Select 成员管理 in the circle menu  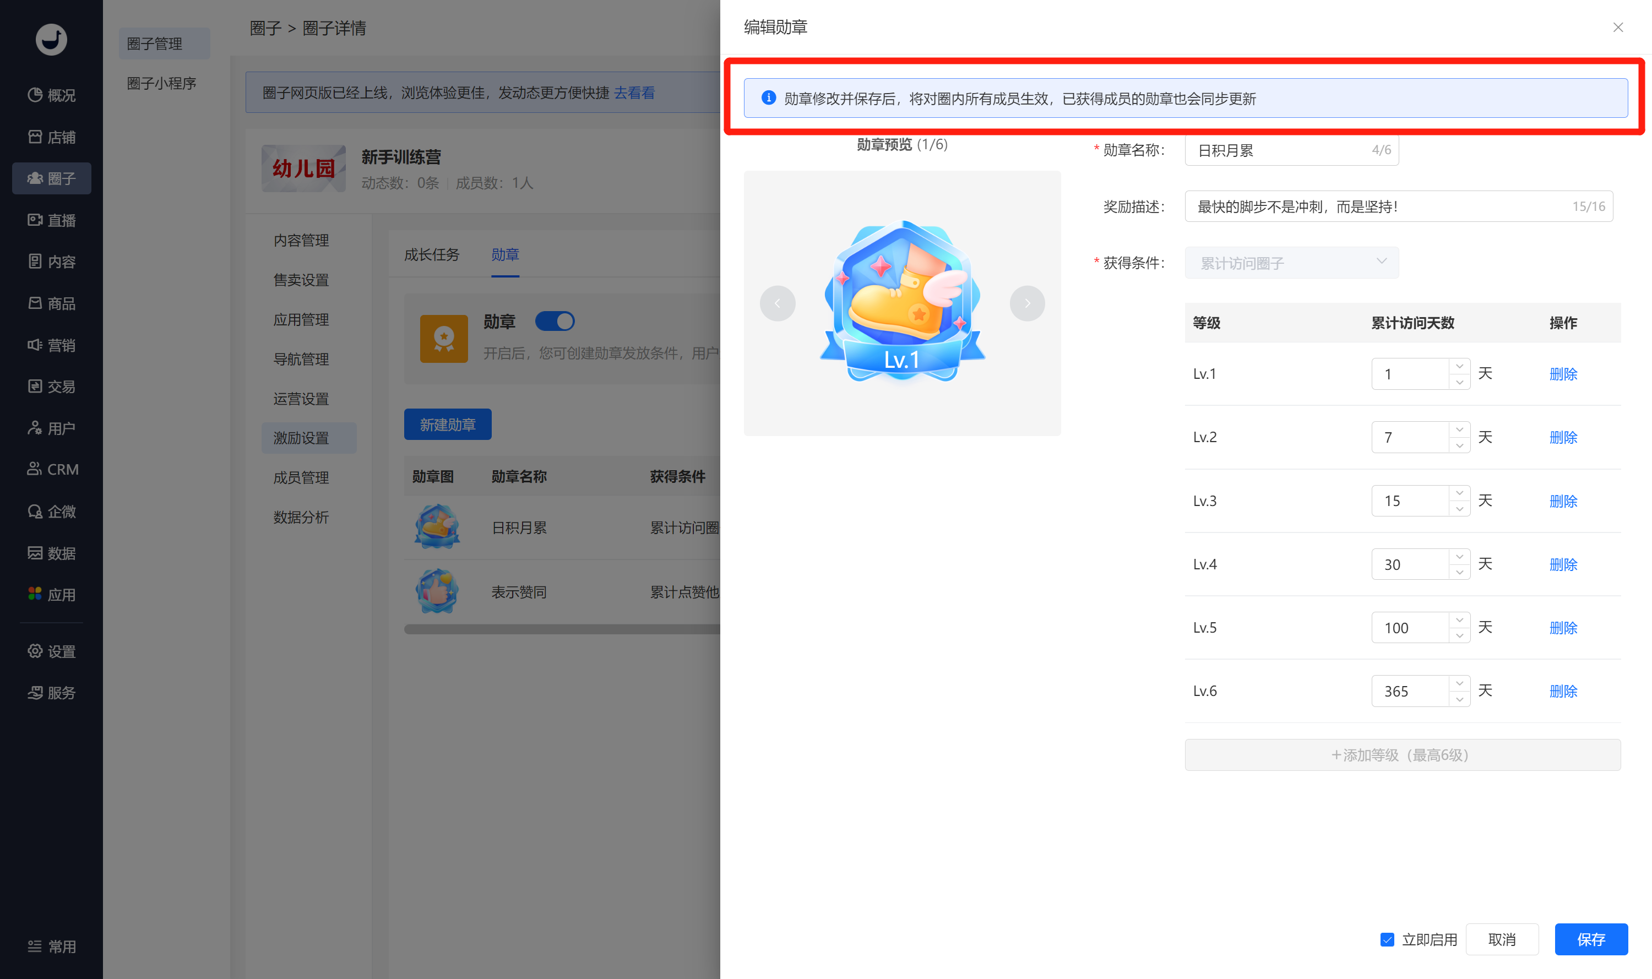pos(302,477)
